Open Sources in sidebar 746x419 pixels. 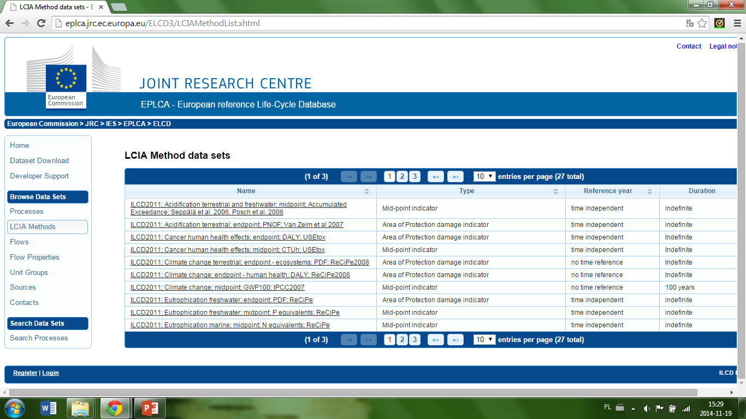point(23,287)
